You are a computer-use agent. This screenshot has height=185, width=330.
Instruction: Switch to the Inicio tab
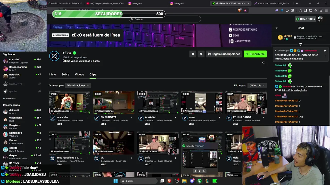pyautogui.click(x=52, y=75)
